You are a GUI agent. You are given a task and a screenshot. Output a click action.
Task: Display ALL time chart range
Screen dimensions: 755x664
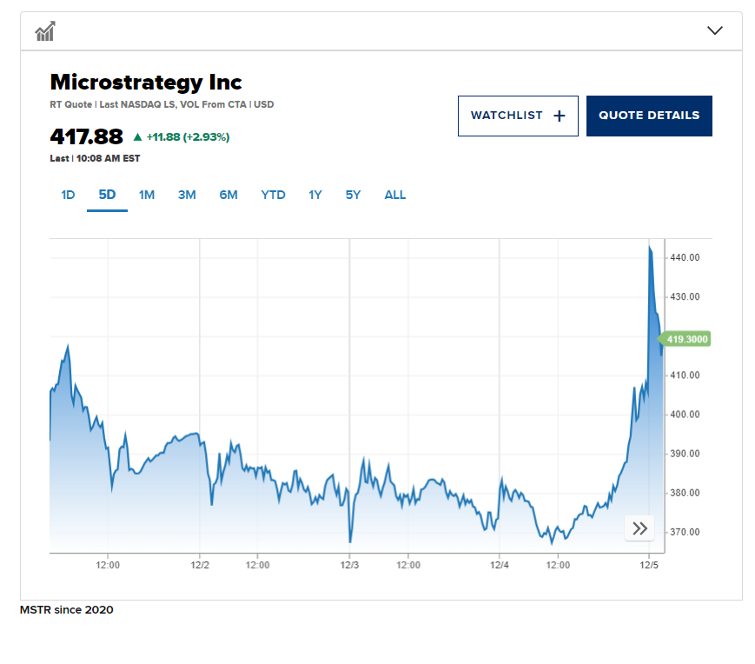click(x=394, y=195)
